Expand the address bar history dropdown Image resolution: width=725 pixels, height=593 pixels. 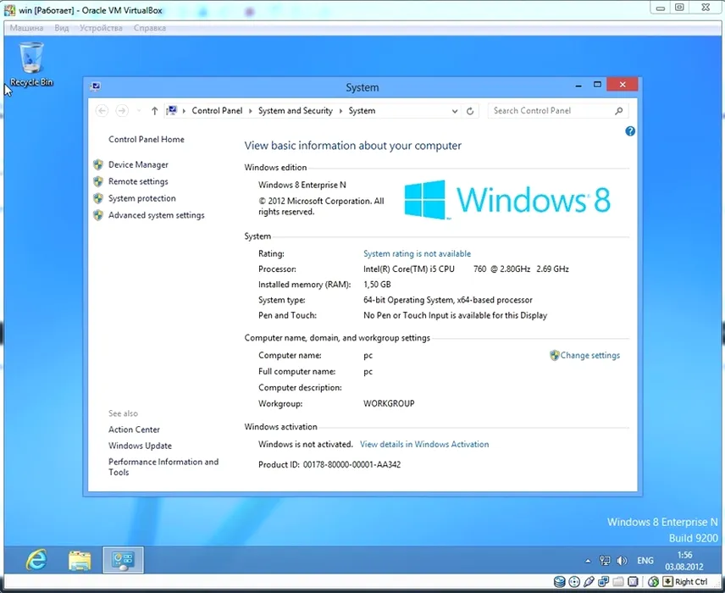(x=455, y=111)
